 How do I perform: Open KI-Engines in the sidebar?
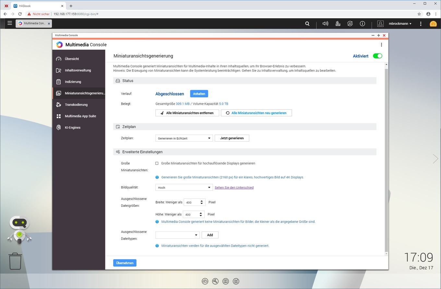79,127
